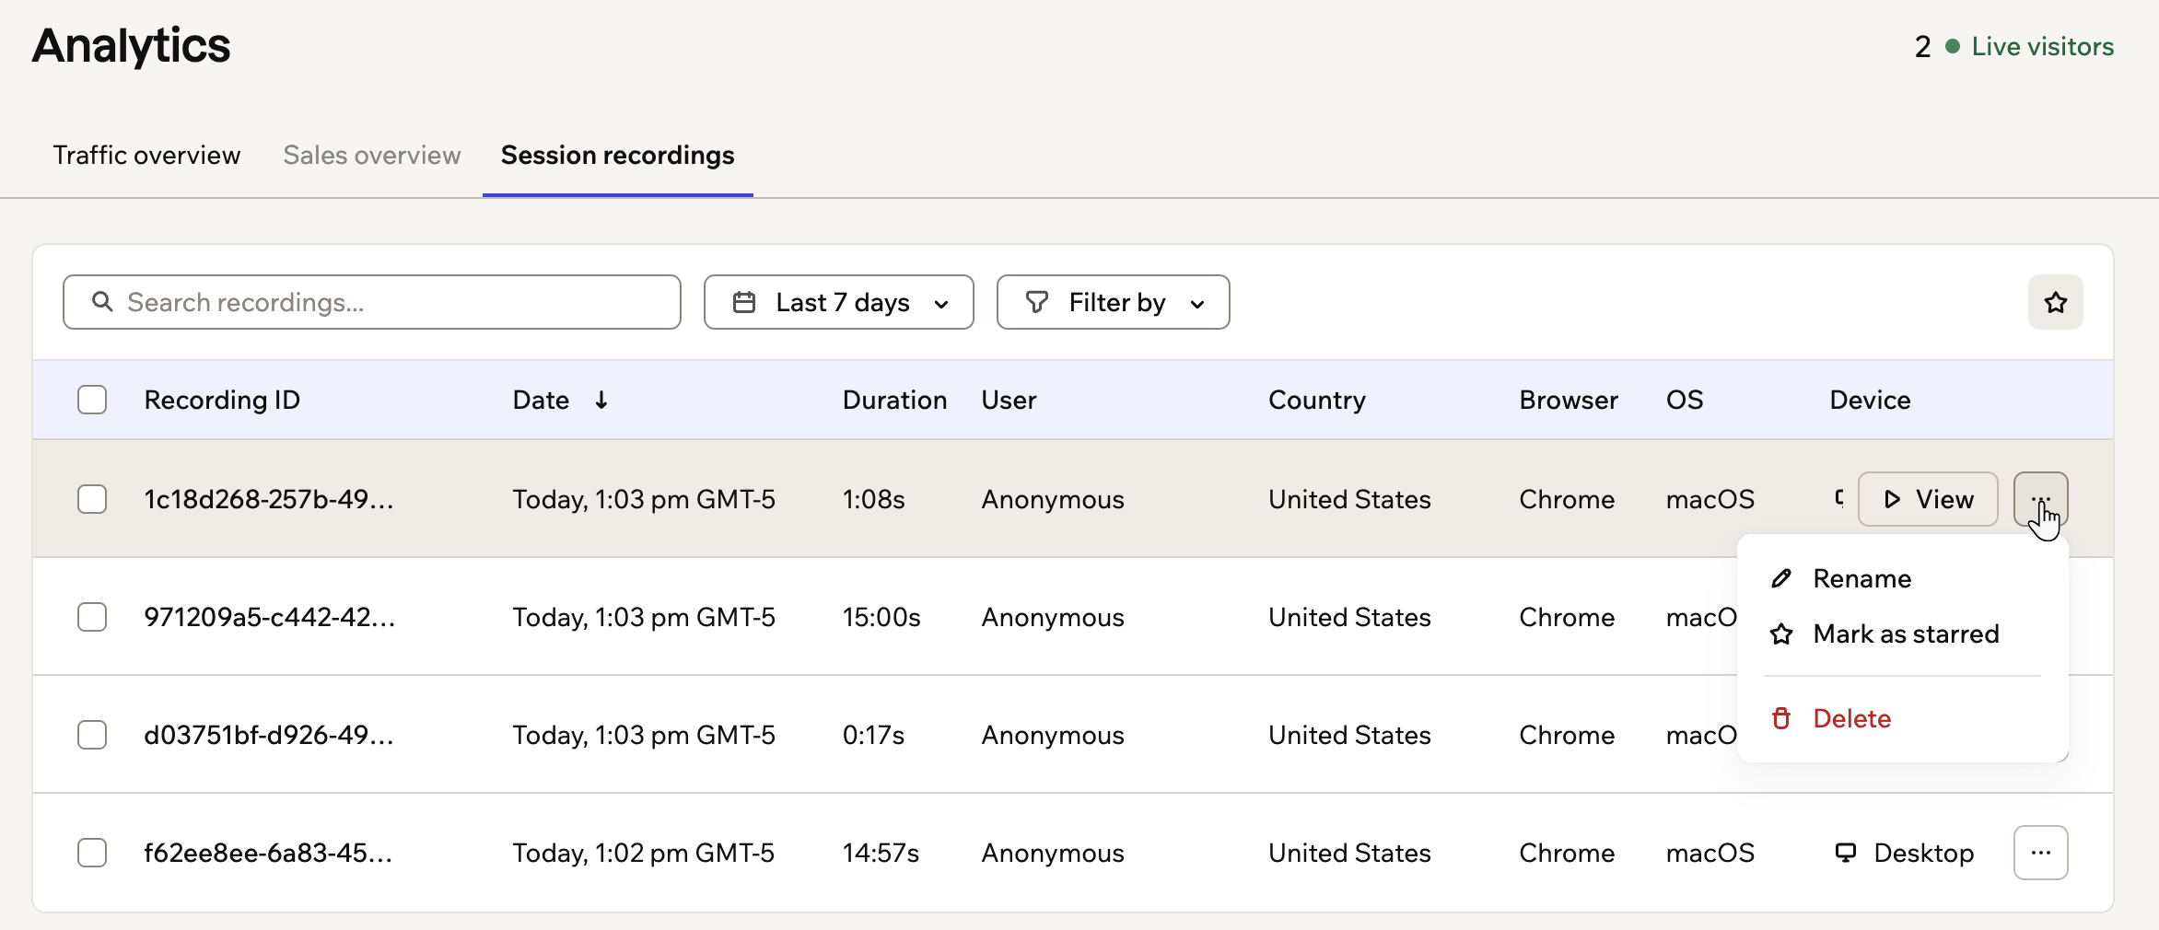Click the Desktop monitor icon in f62ee8ee row

coord(1846,853)
